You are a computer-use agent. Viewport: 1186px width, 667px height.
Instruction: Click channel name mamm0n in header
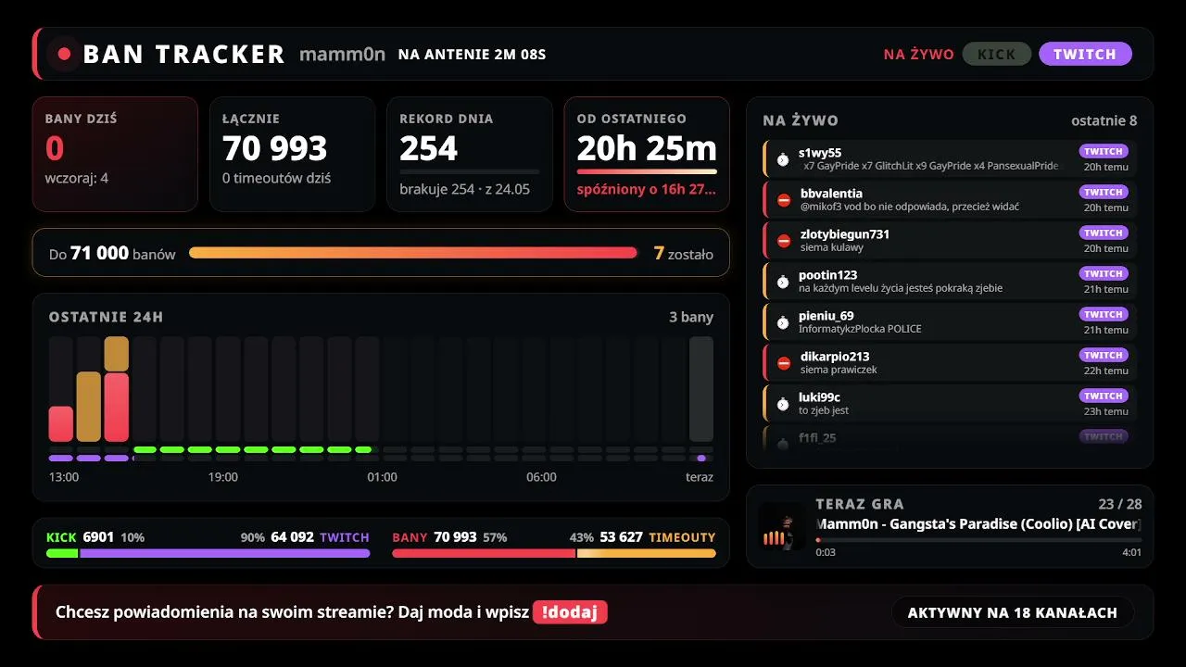[342, 54]
